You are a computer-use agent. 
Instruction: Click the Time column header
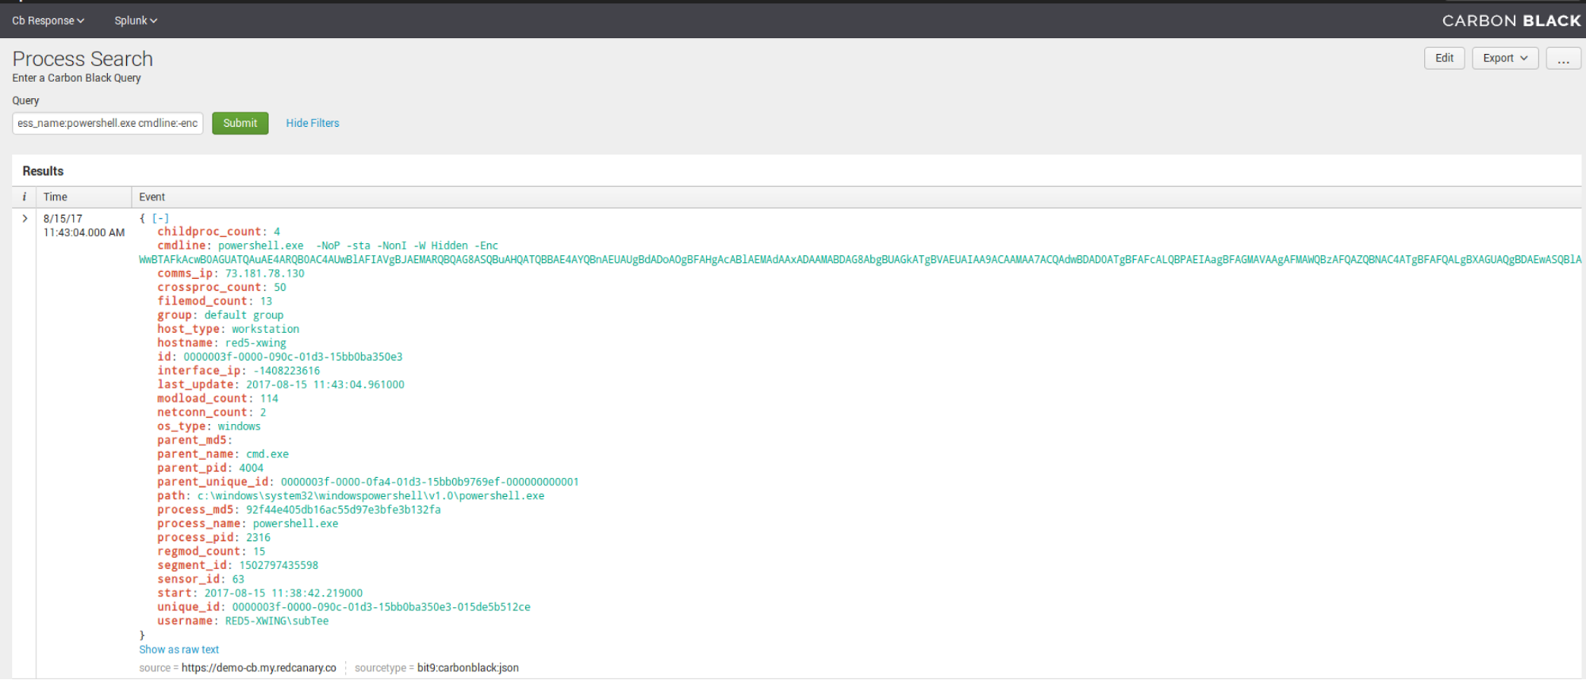56,197
